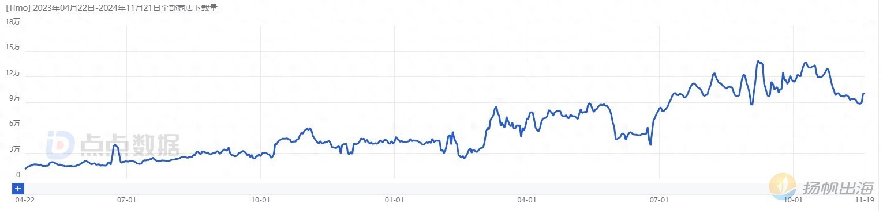883x211 pixels.
Task: Click the 0 y-axis label
Action: tap(18, 175)
